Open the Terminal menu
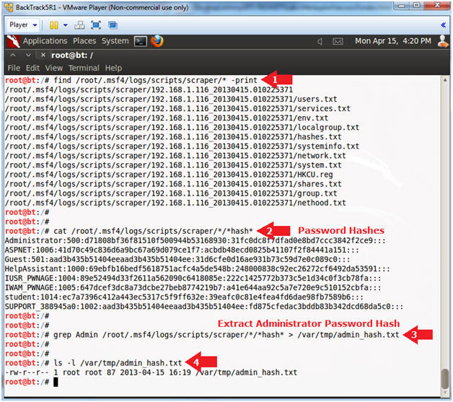 click(84, 69)
